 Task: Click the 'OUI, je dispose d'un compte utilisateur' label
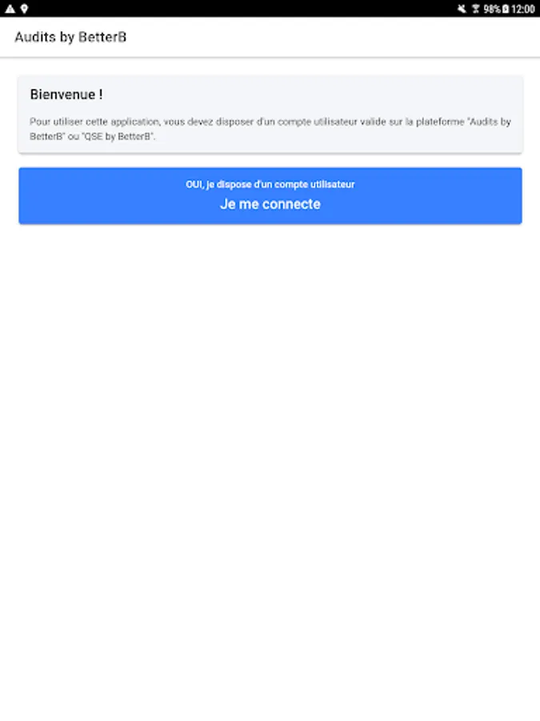[270, 184]
